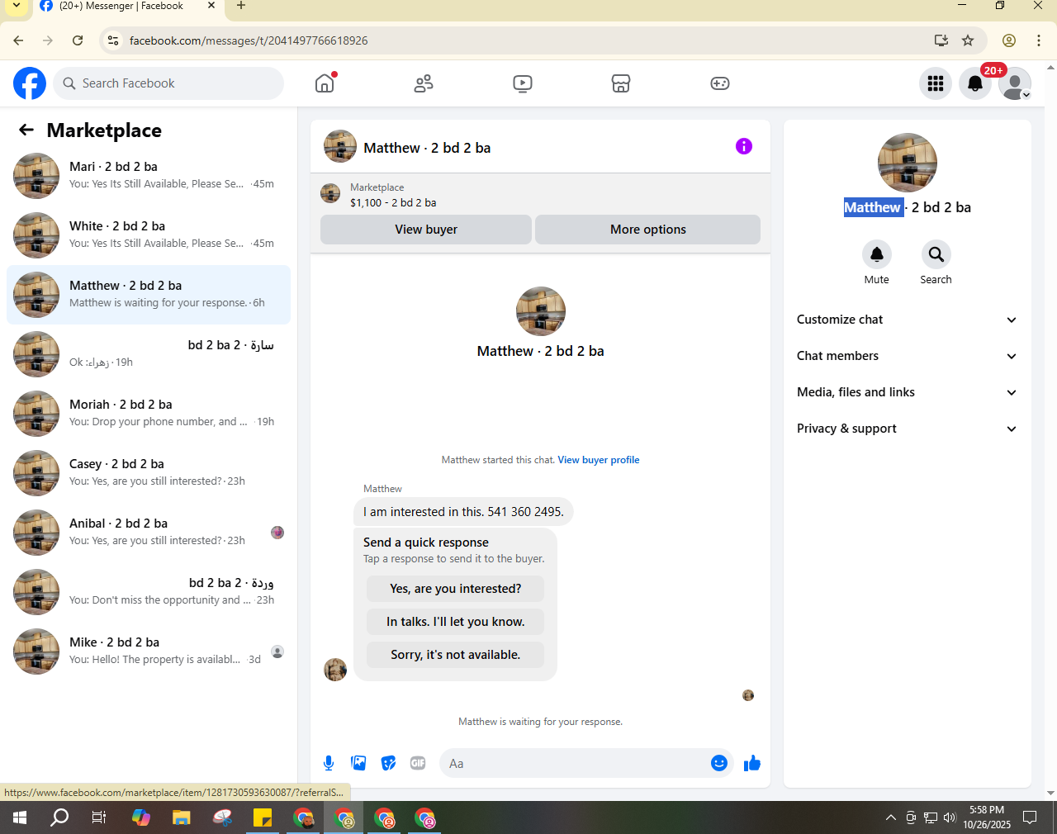This screenshot has width=1057, height=834.
Task: Search in conversation with magnifier icon
Action: [x=936, y=254]
